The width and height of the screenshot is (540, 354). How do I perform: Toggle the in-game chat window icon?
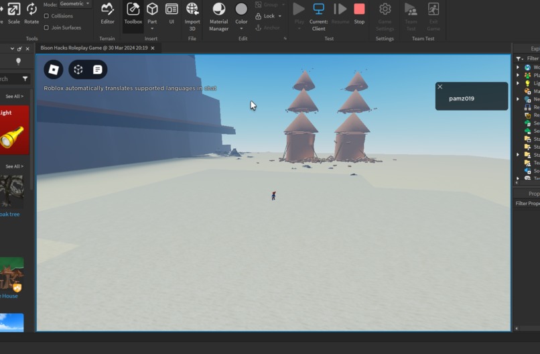point(97,70)
